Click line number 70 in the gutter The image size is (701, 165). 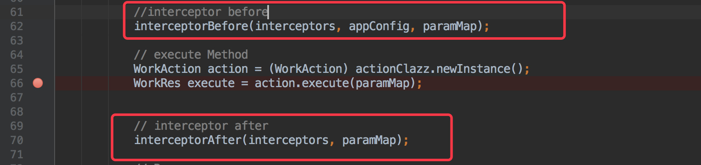17,140
